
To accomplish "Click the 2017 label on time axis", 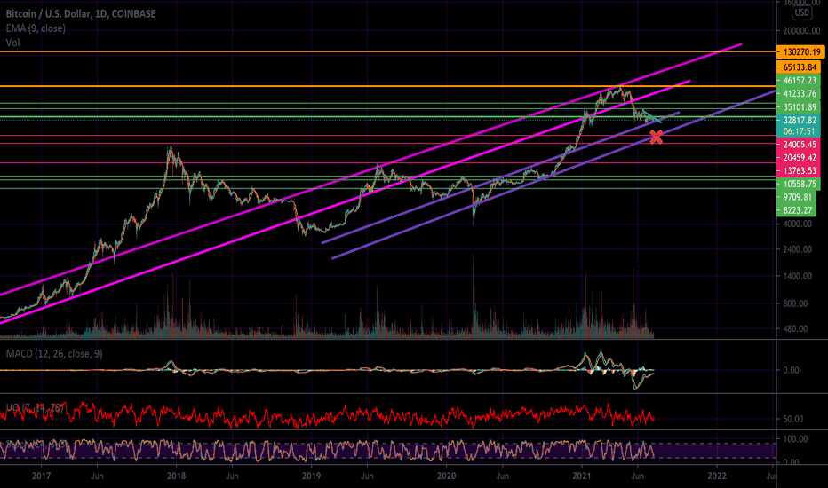I will point(41,476).
